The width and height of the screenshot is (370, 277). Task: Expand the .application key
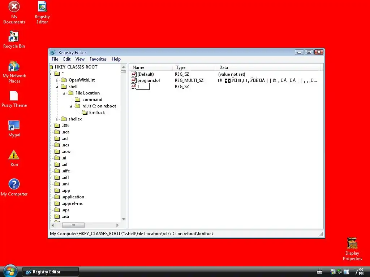[x=51, y=197]
